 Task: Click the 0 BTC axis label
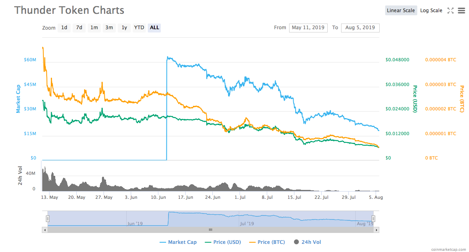tap(431, 158)
